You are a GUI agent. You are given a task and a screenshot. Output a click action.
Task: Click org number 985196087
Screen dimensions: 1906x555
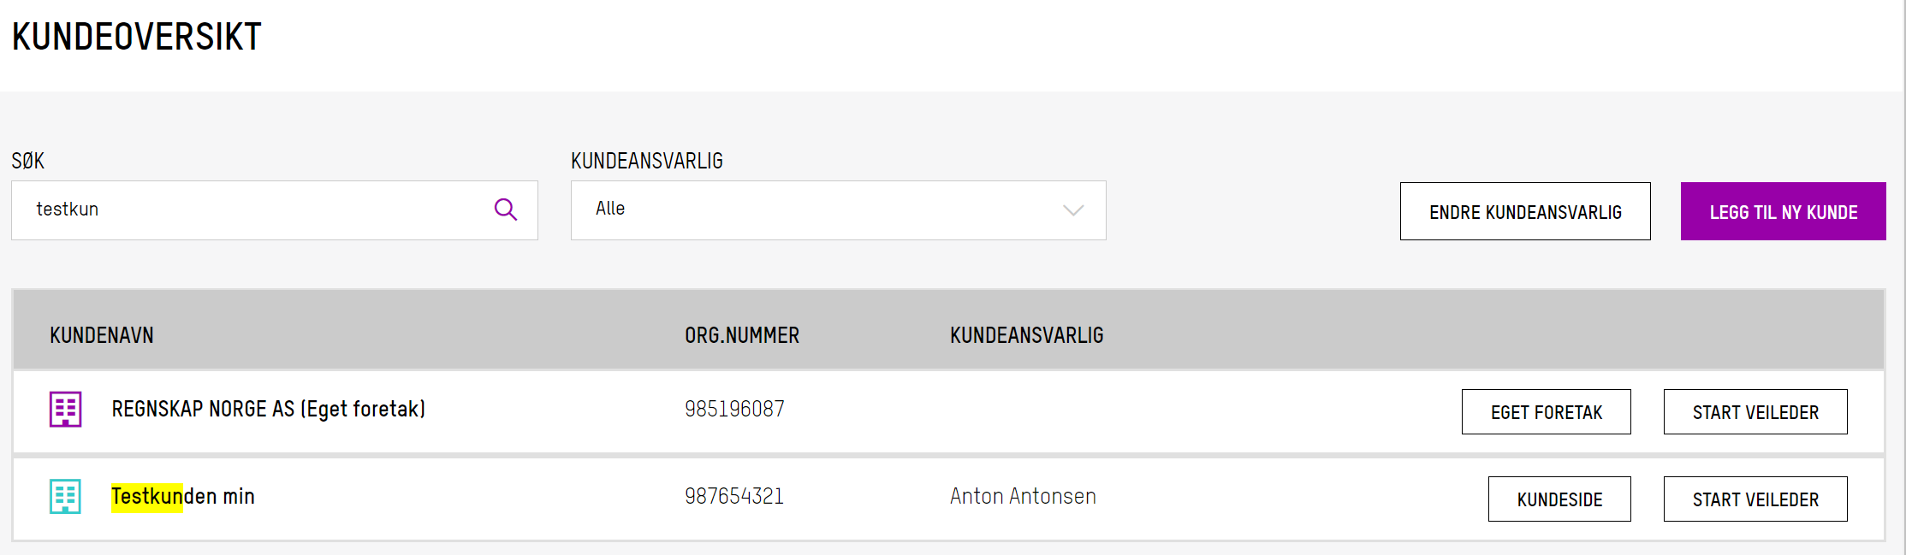click(x=734, y=410)
